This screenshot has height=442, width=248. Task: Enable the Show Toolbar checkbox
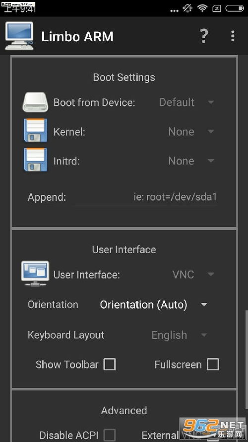coord(110,364)
